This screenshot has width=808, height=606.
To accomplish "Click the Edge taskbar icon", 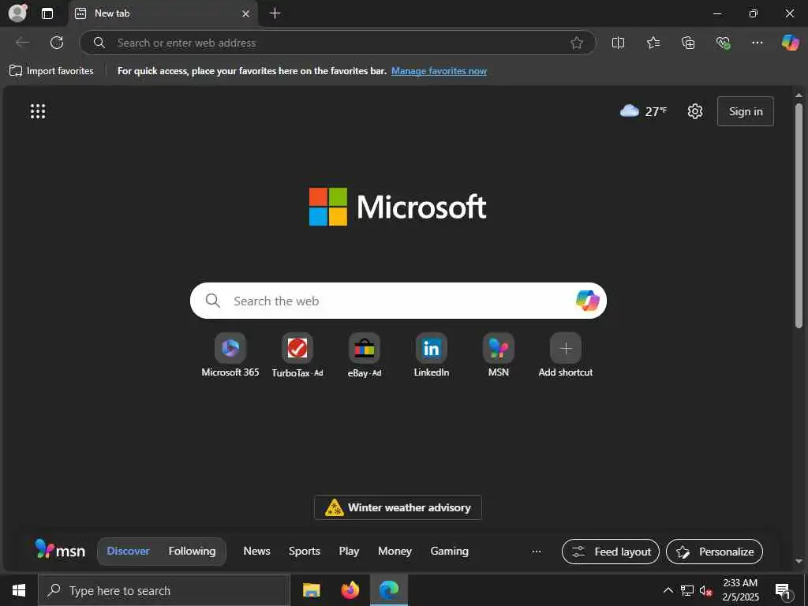I will (389, 590).
